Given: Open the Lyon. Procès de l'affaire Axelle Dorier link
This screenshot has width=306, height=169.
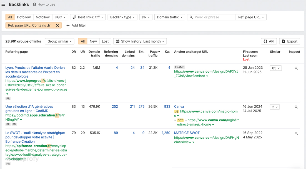Looking at the screenshot, I should coord(35,72).
